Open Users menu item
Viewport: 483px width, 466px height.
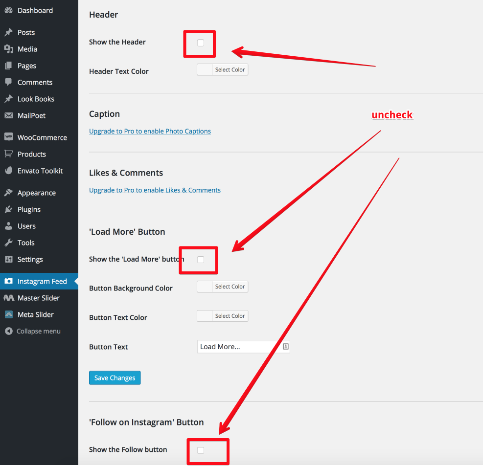[x=39, y=226]
